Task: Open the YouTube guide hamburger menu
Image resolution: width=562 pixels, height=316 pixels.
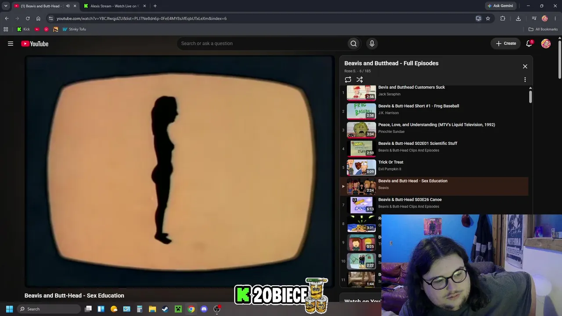Action: click(x=11, y=43)
